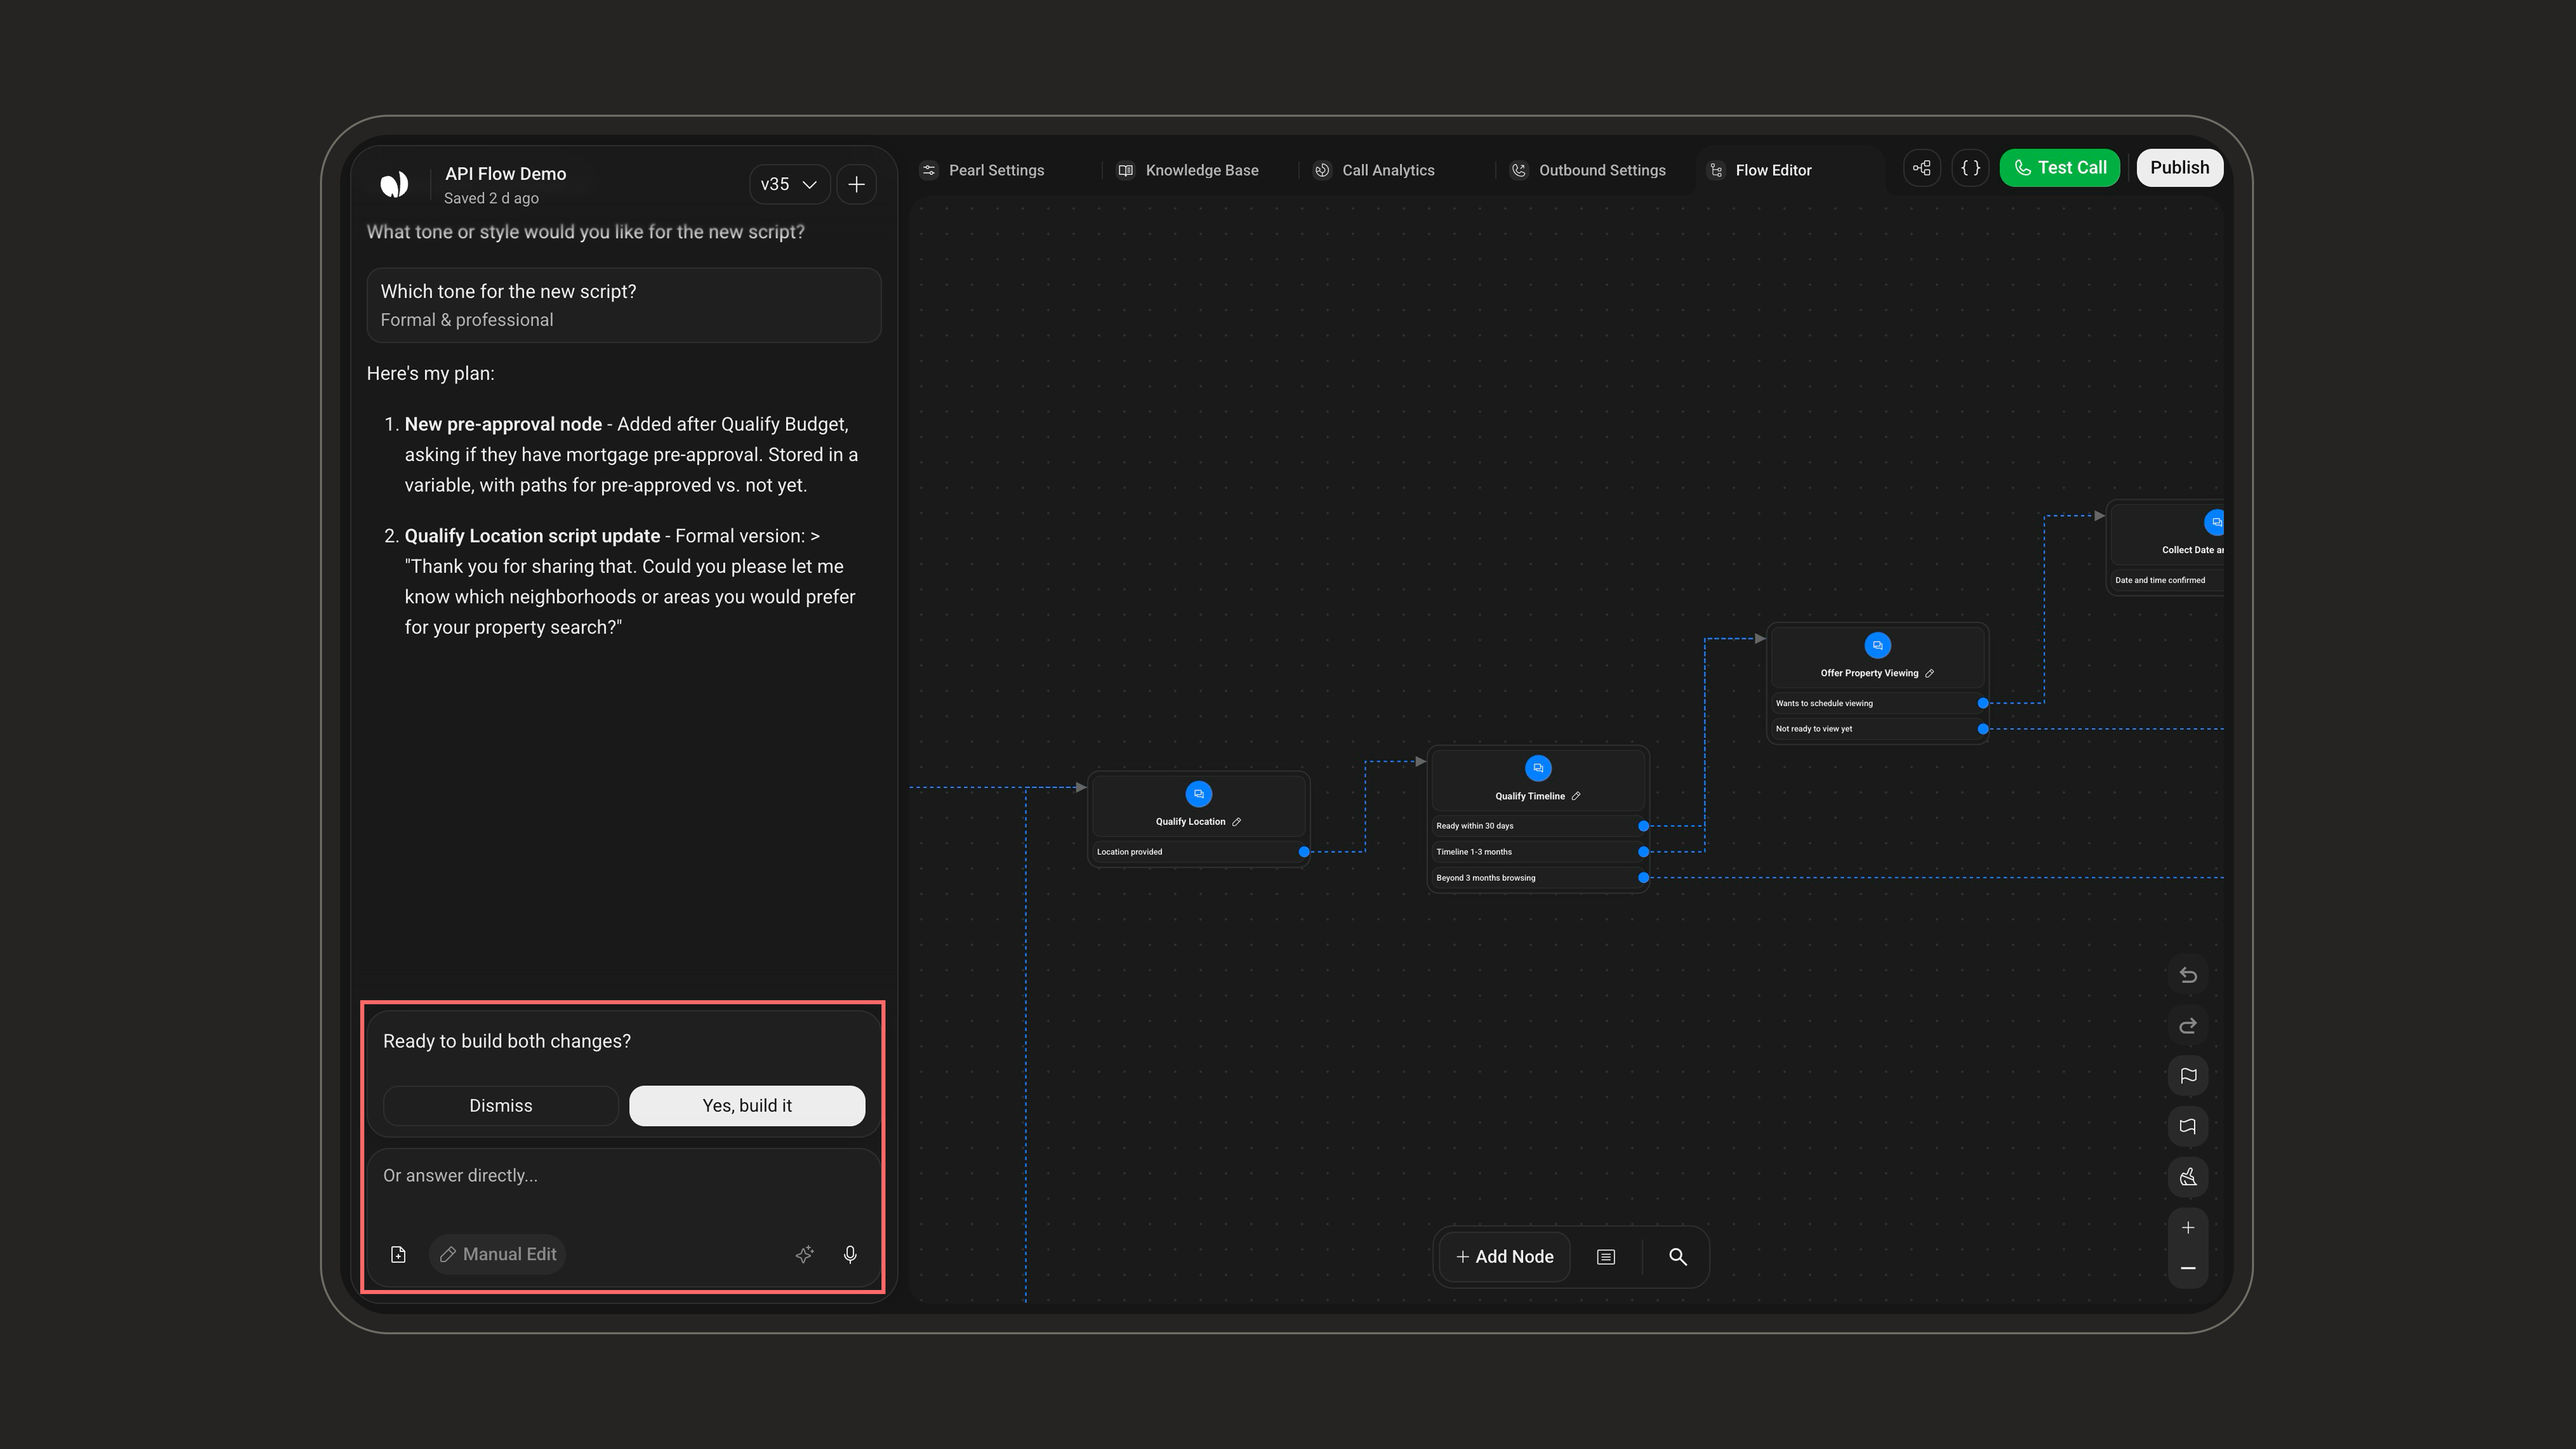The width and height of the screenshot is (2576, 1449).
Task: Edit the Qualify Location node name pencil
Action: [x=1237, y=822]
